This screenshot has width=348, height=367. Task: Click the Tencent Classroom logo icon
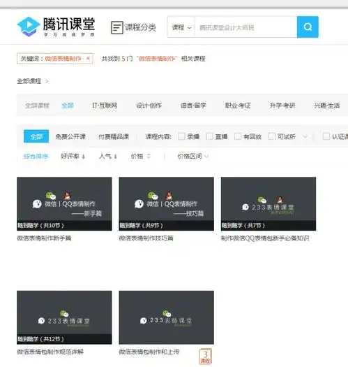29,27
